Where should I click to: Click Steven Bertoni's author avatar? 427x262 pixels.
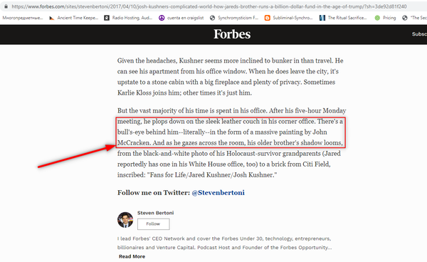[125, 220]
